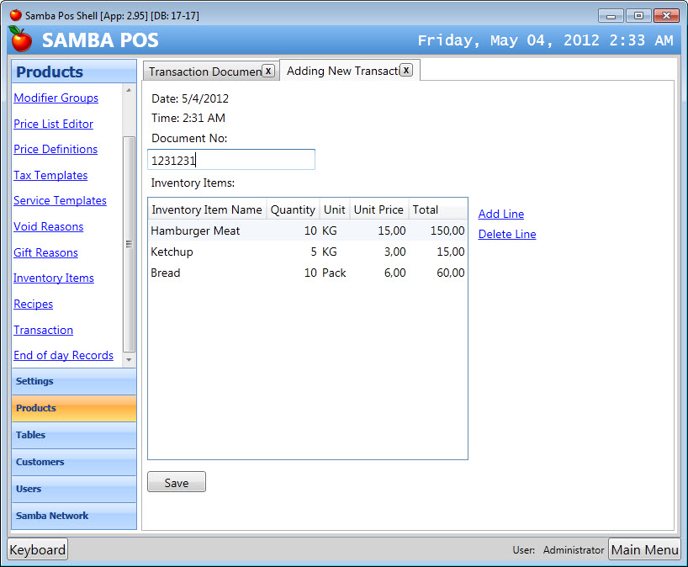Maximize the Samba POS window
This screenshot has height=567, width=688.
tap(638, 16)
